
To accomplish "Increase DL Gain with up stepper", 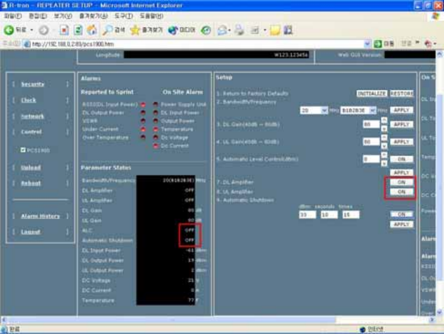I will click(x=384, y=120).
